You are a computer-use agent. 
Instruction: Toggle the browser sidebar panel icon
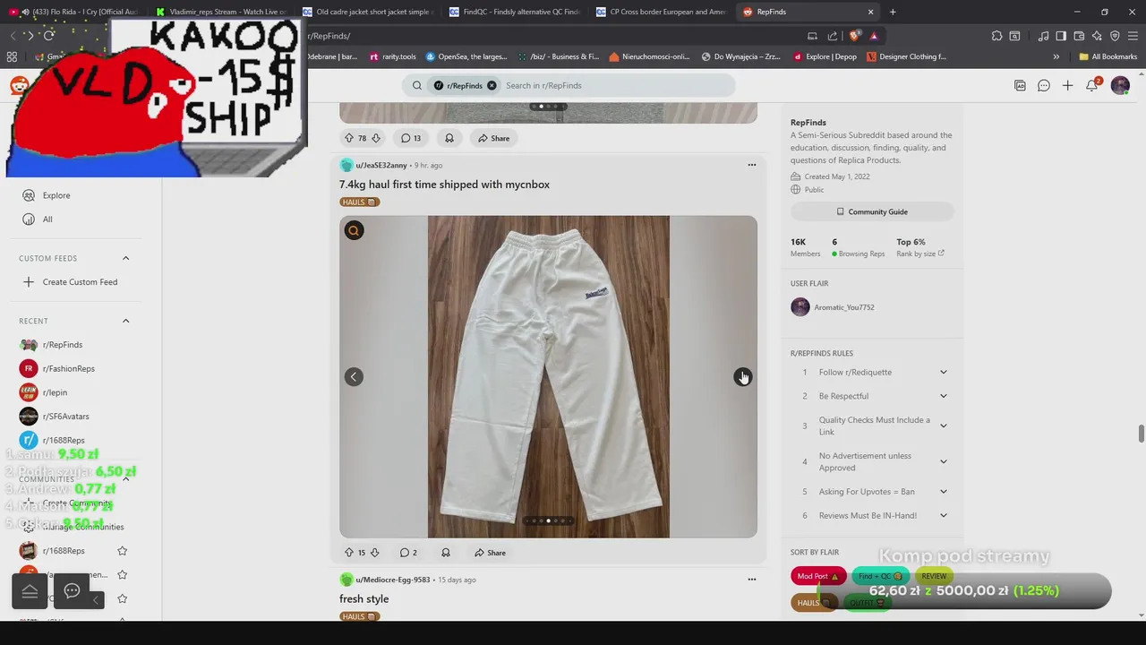point(1061,36)
